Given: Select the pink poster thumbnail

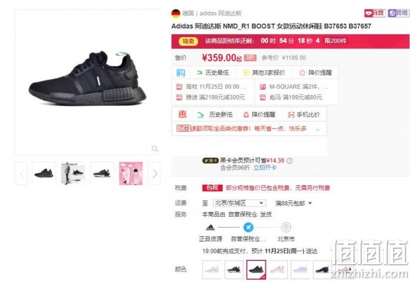Looking at the screenshot, I should point(131,174).
